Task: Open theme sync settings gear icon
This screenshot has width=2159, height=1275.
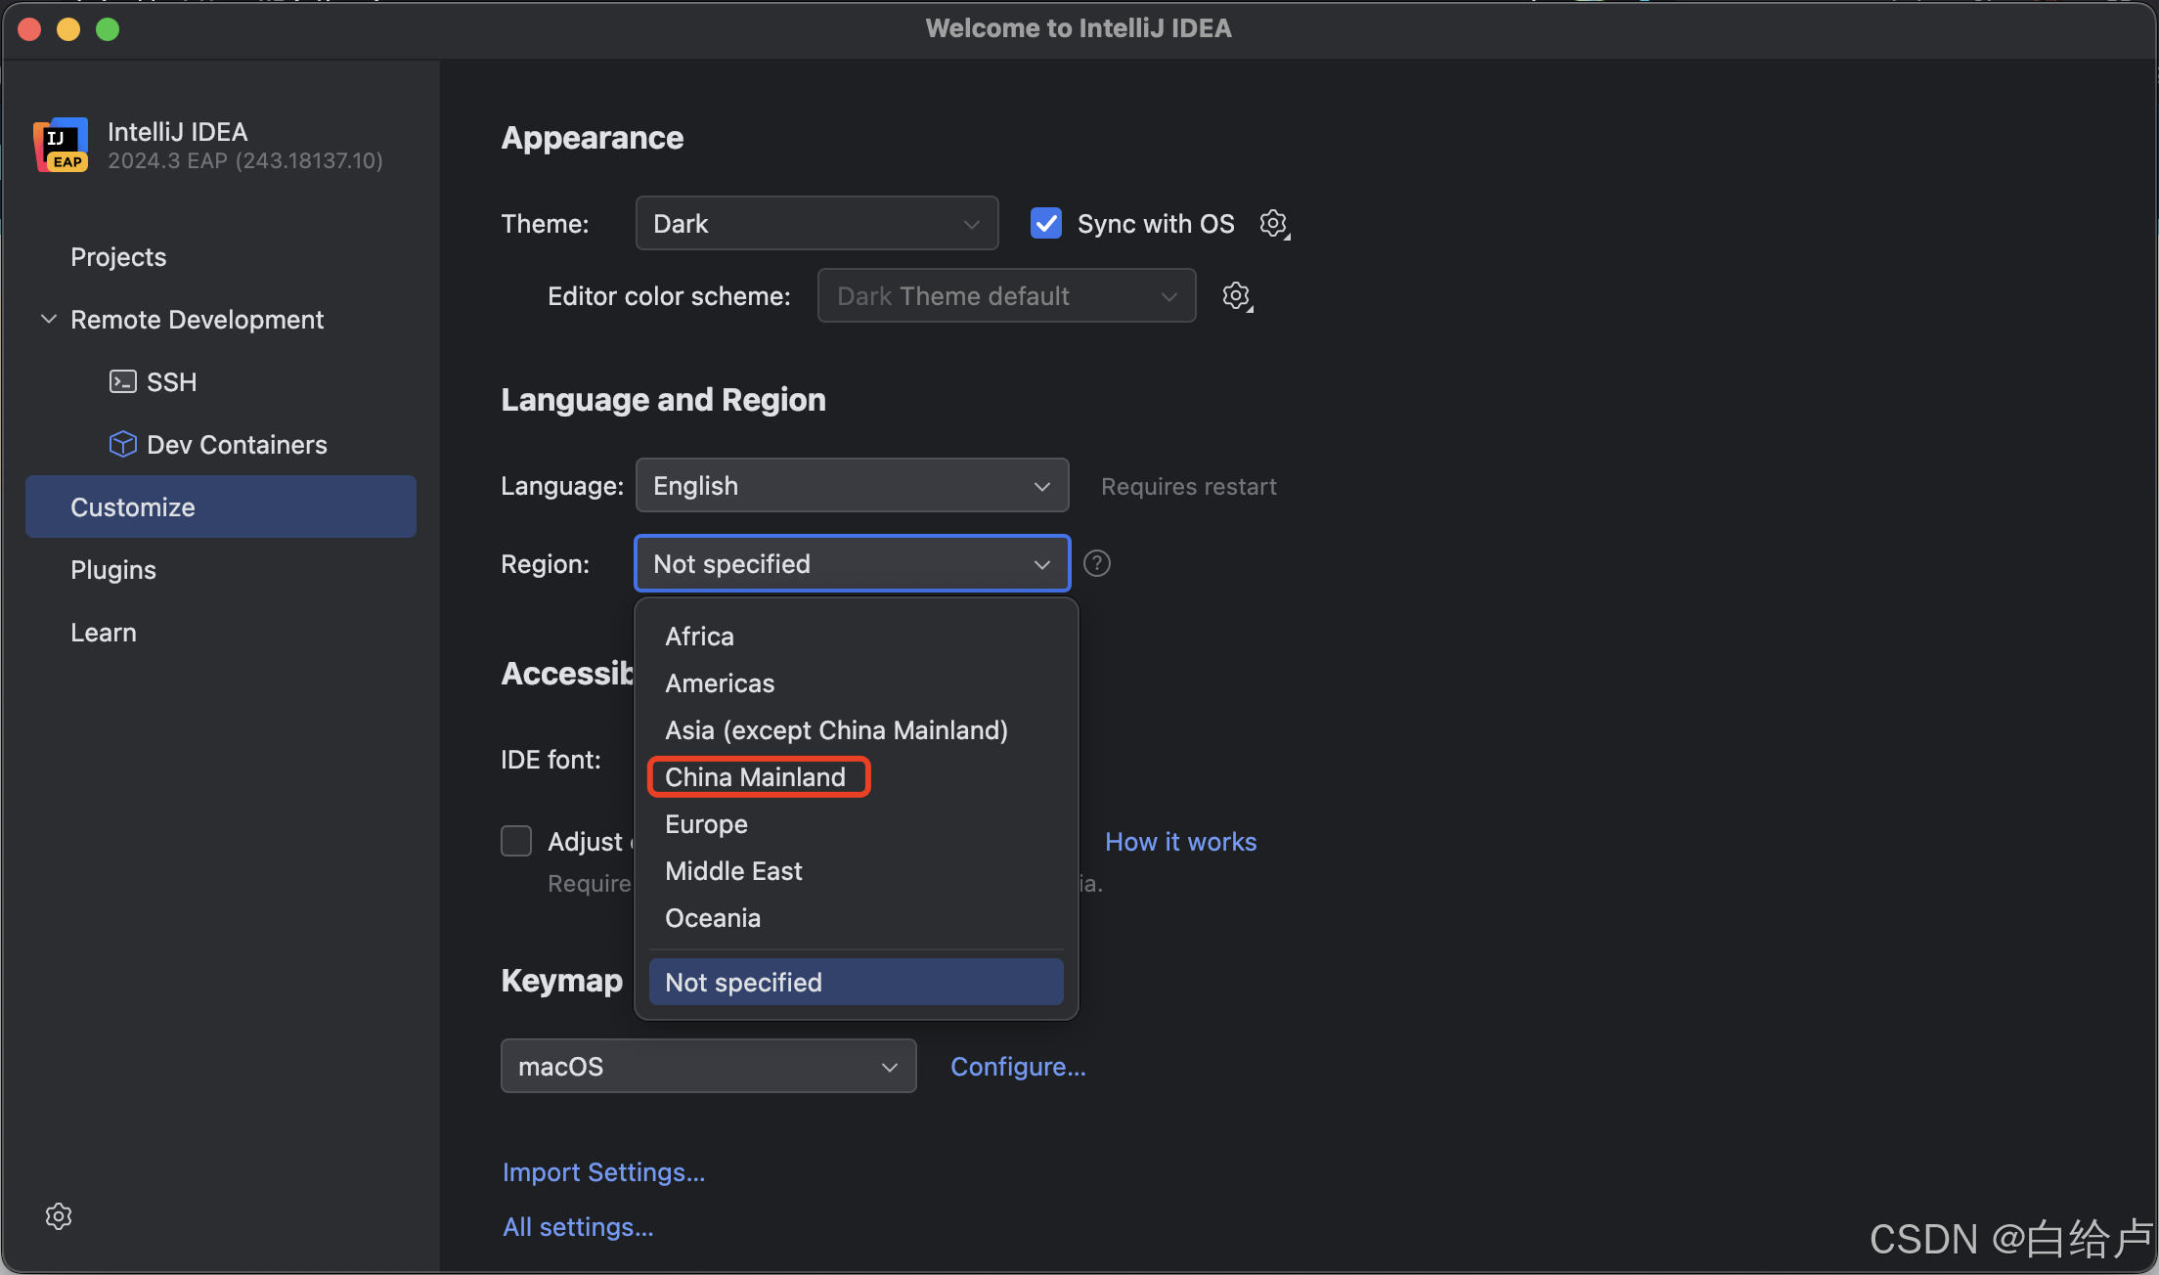Action: pyautogui.click(x=1273, y=224)
